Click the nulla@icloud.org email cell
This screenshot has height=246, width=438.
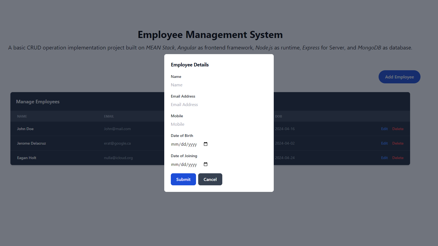(x=118, y=158)
